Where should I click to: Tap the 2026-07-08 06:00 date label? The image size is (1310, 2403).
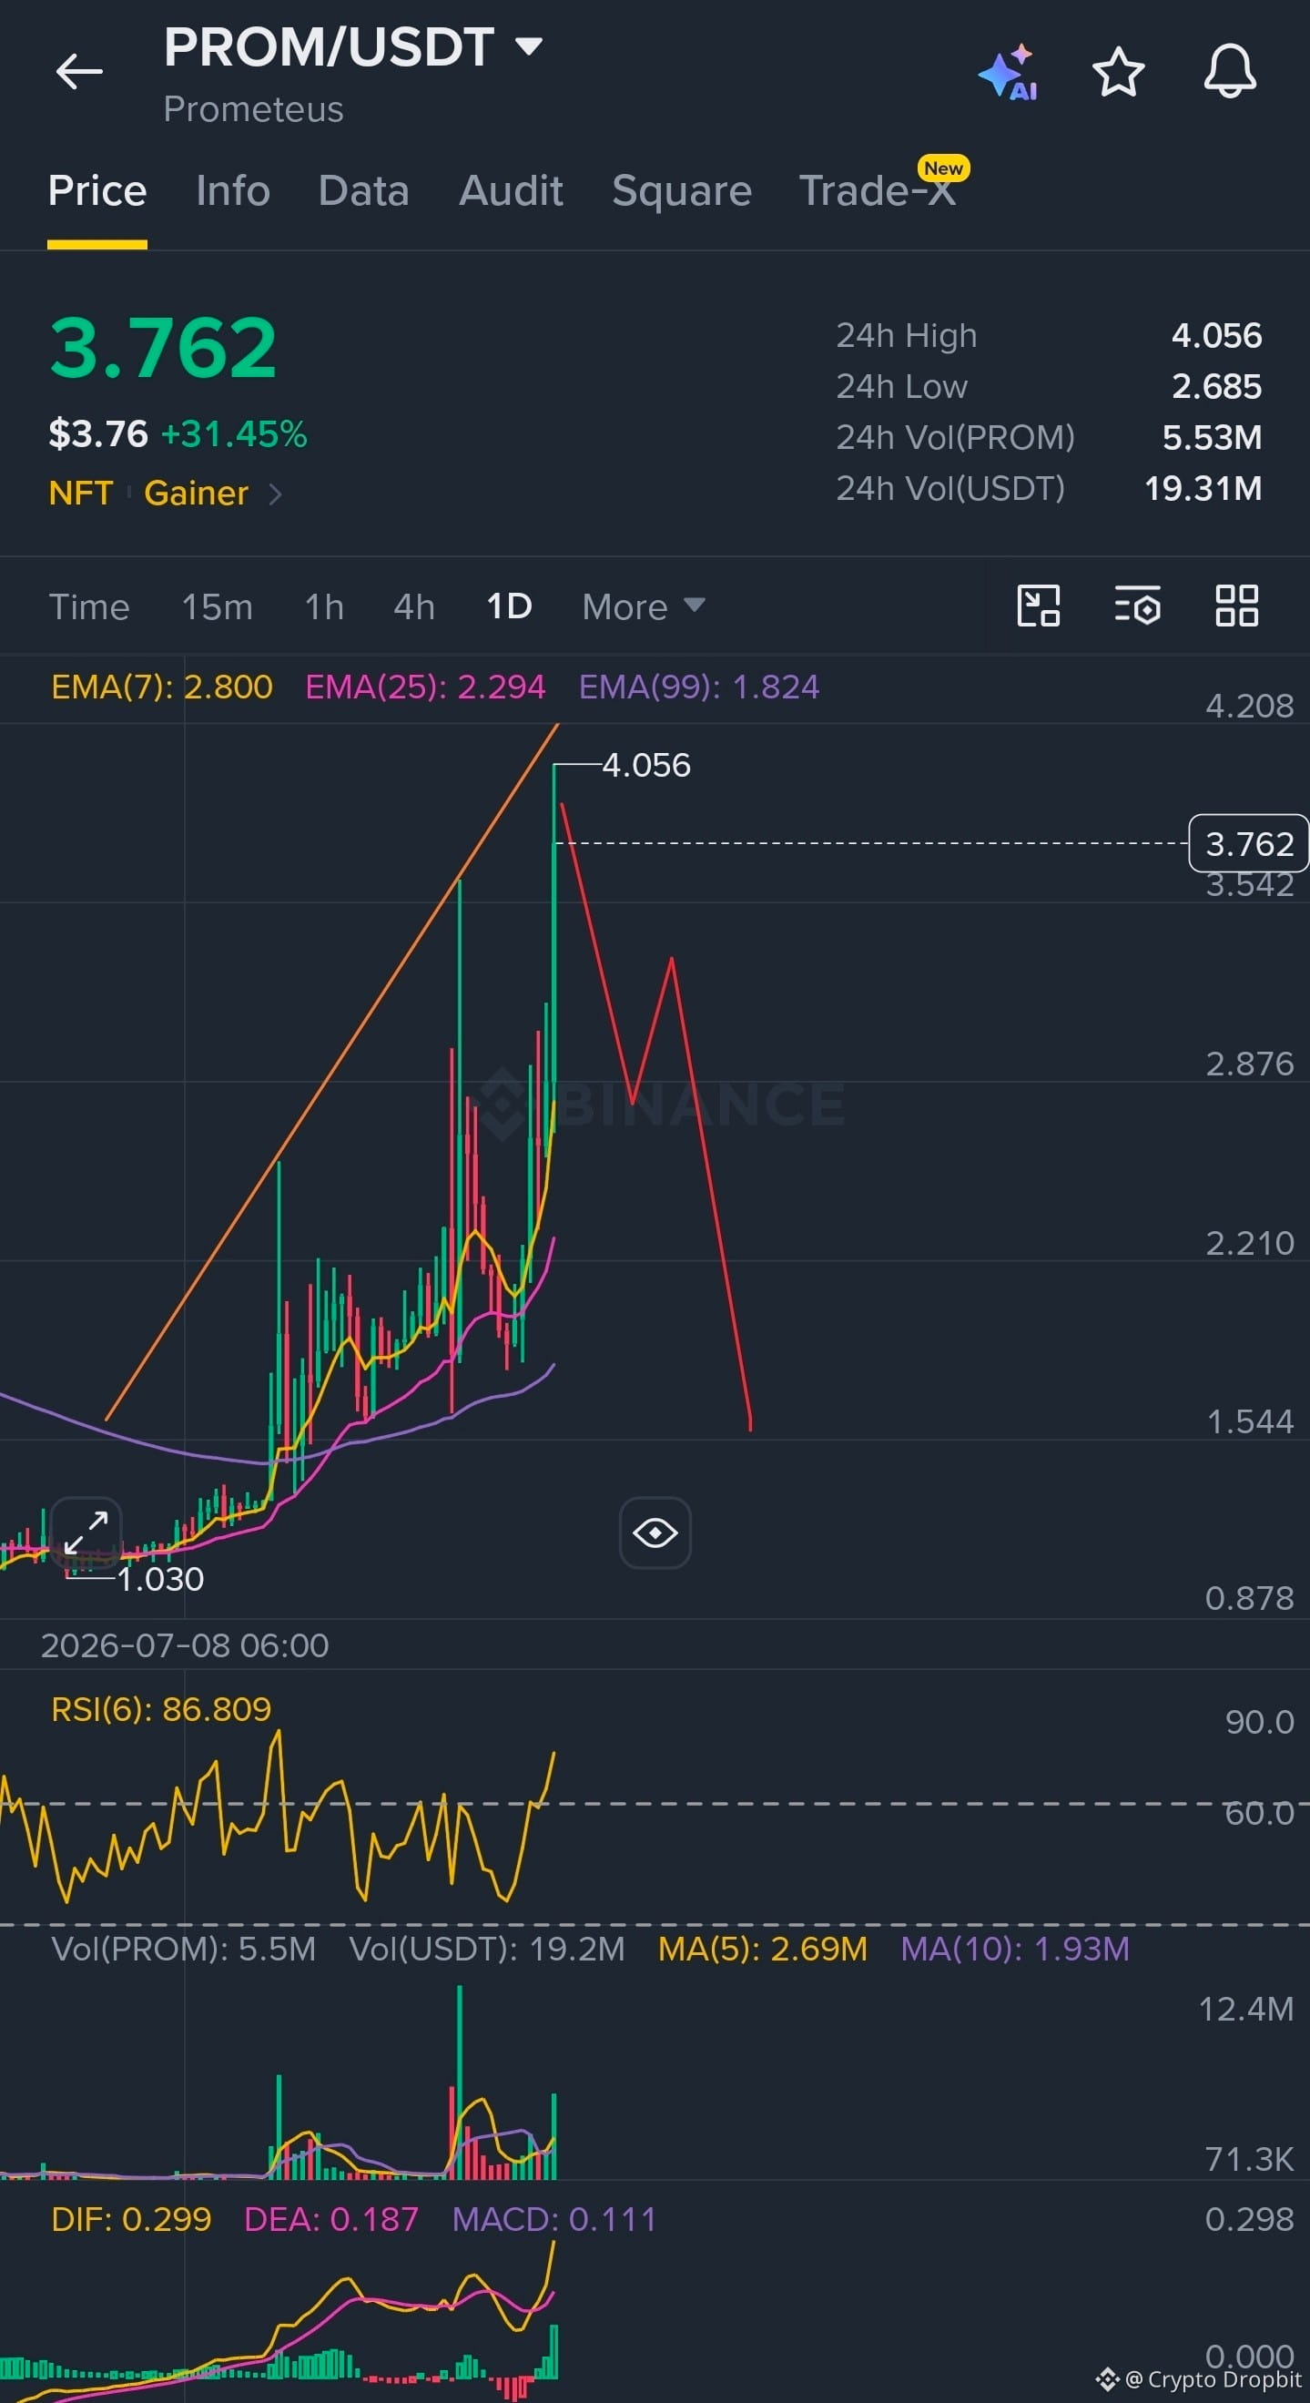[x=185, y=1644]
